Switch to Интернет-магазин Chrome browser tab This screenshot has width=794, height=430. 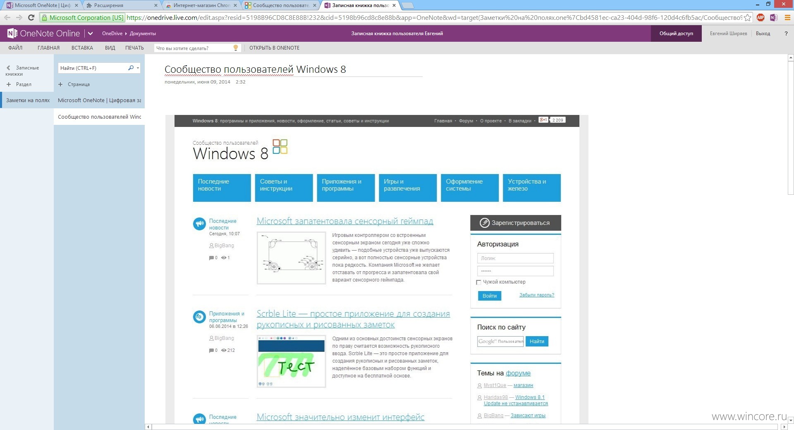pos(201,5)
